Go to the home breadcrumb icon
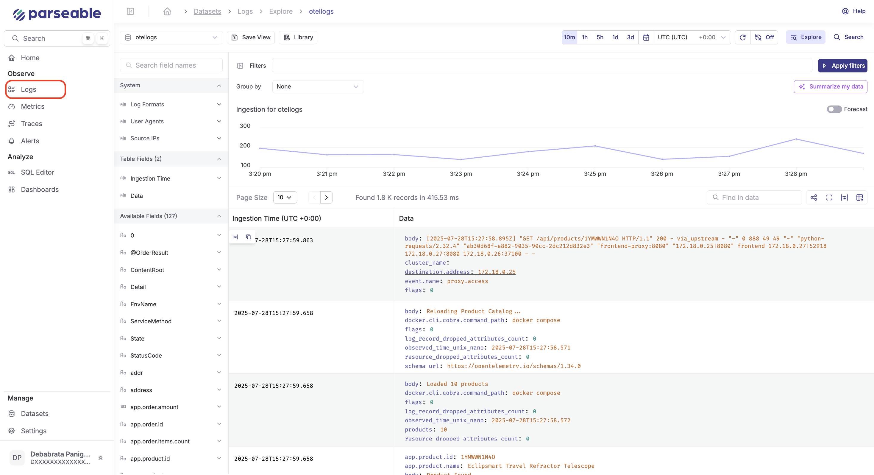Viewport: 874px width, 475px height. [167, 11]
